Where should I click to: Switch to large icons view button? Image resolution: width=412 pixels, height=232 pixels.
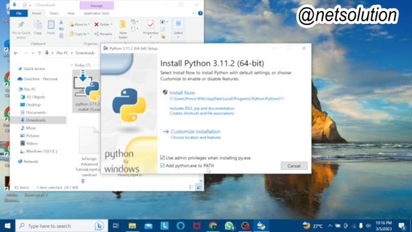click(x=199, y=188)
